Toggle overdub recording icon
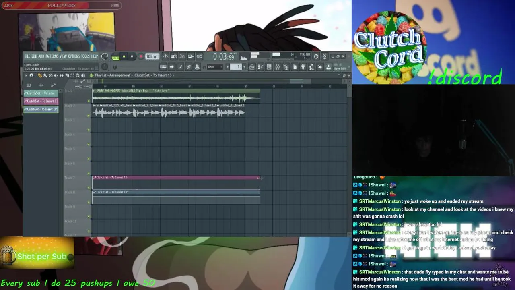The width and height of the screenshot is (515, 290). [191, 56]
